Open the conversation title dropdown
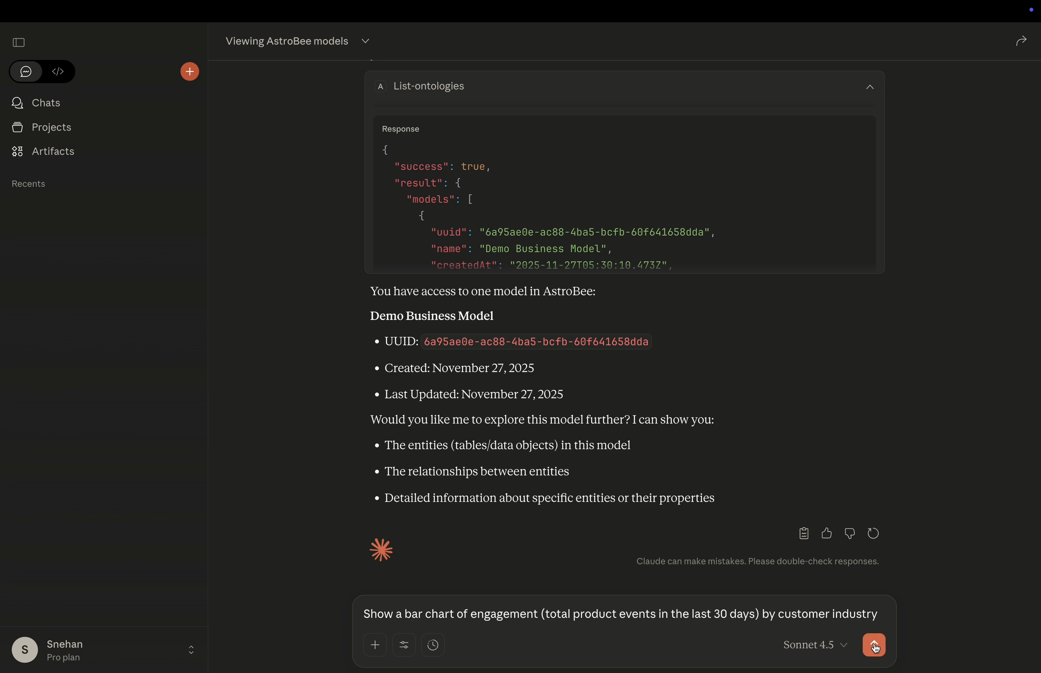1041x673 pixels. [x=366, y=41]
